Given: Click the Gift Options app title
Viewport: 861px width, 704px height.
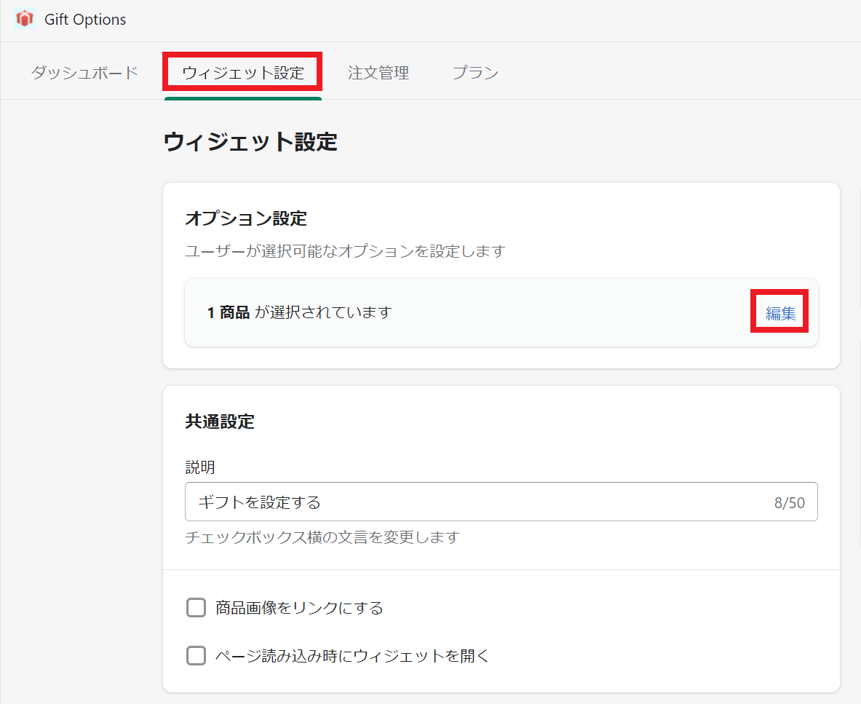Looking at the screenshot, I should (85, 20).
